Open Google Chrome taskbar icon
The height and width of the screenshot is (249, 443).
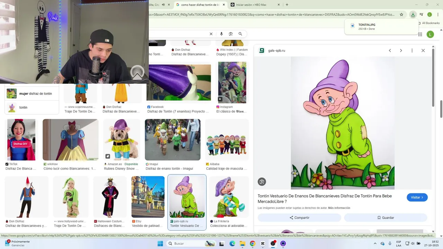tap(252, 243)
